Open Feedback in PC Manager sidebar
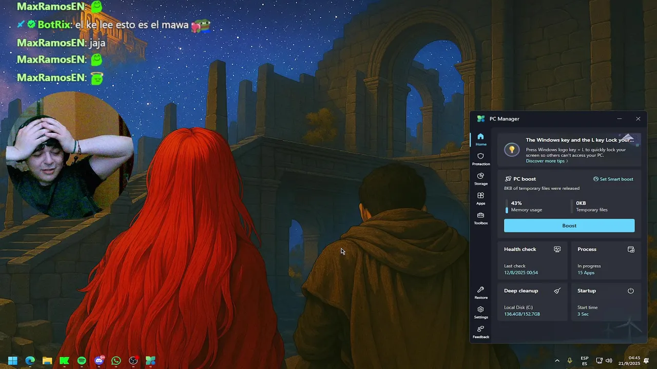Screen dimensions: 657x369 (480, 332)
